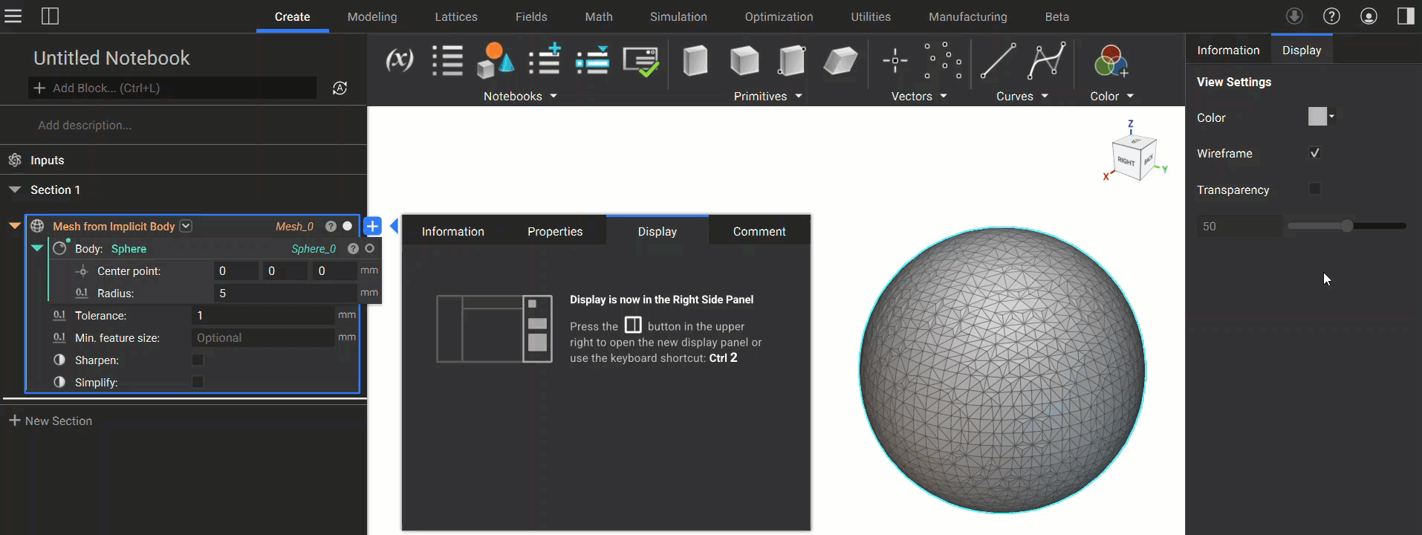The width and height of the screenshot is (1422, 535).
Task: Toggle Sphere_0 visibility circle
Action: pos(369,248)
